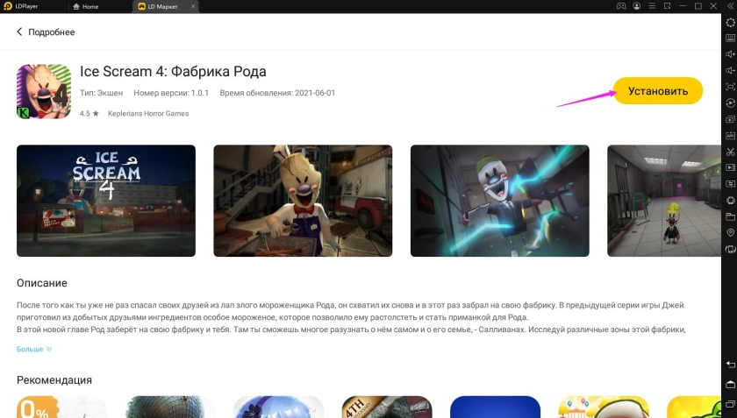
Task: Click the volume up icon
Action: click(x=730, y=54)
